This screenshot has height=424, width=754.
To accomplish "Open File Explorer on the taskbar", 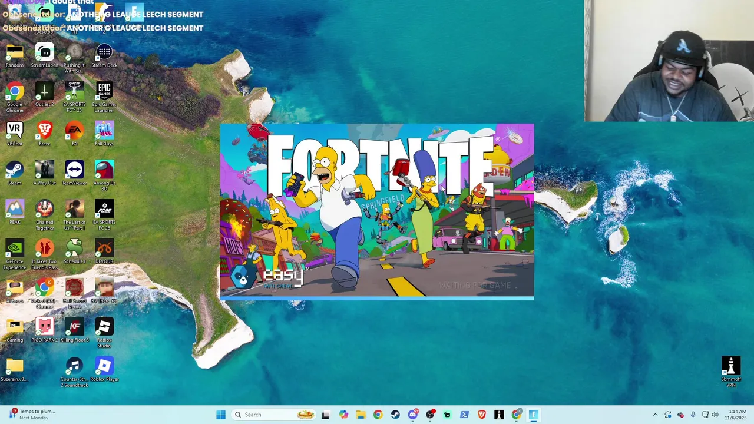I will pyautogui.click(x=361, y=415).
